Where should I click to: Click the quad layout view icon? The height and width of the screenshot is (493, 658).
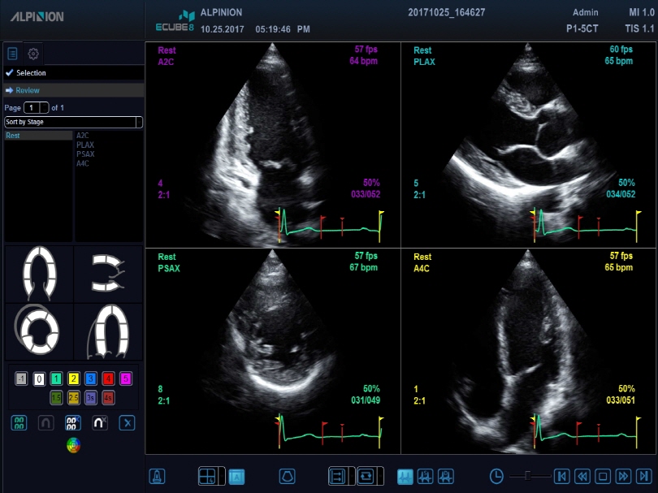(207, 476)
